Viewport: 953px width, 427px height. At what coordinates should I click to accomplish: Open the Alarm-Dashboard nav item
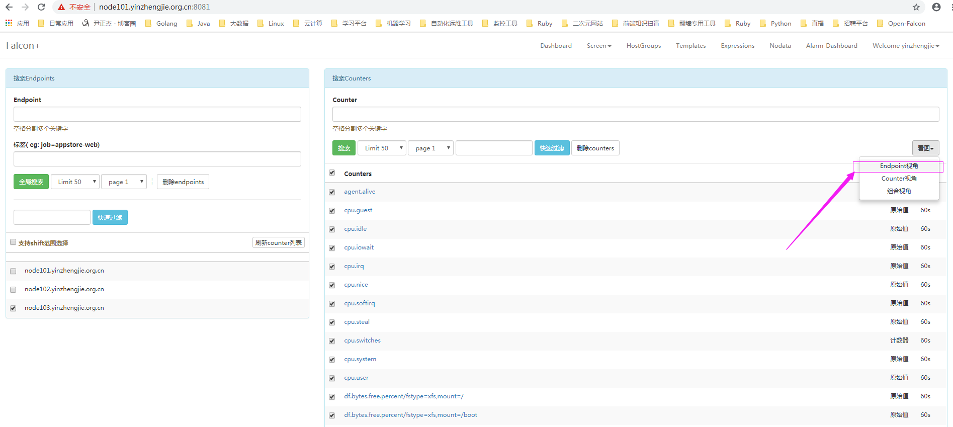tap(831, 46)
